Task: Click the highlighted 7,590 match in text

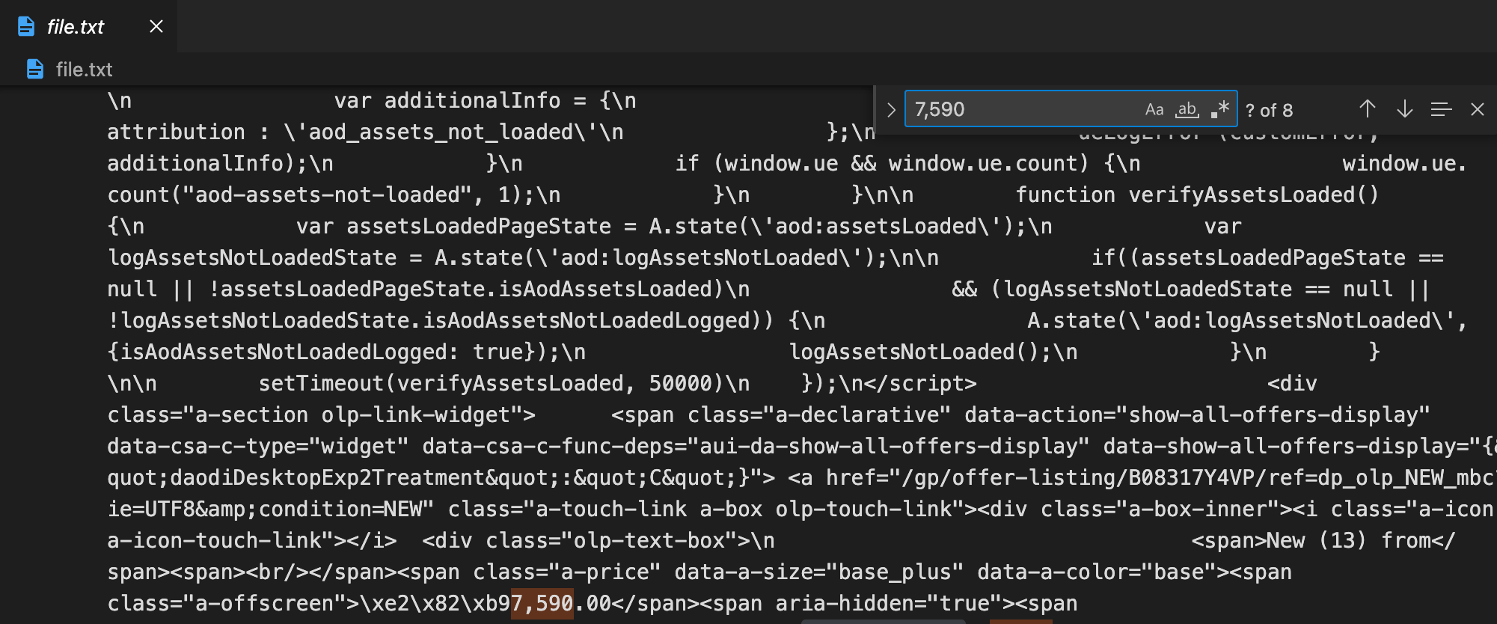Action: click(x=542, y=603)
